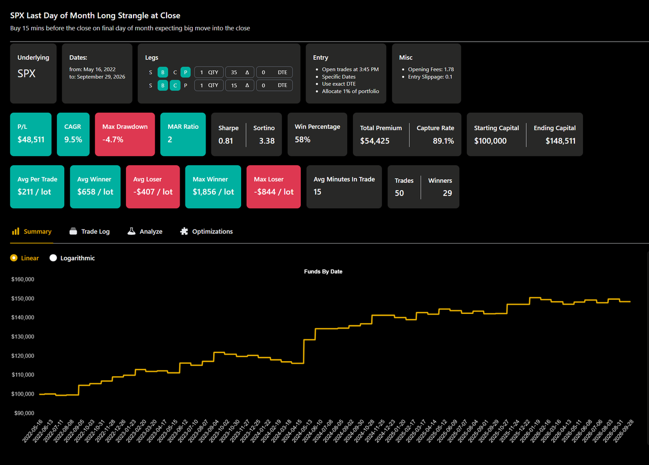
Task: Click the delta field showing 15
Action: tap(239, 85)
